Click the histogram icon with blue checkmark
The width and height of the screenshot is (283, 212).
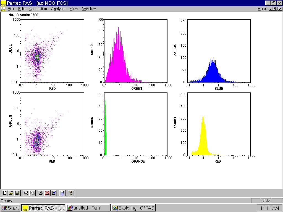[54, 193]
